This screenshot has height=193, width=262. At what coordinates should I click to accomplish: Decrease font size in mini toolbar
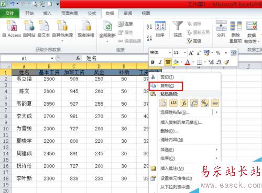199,53
